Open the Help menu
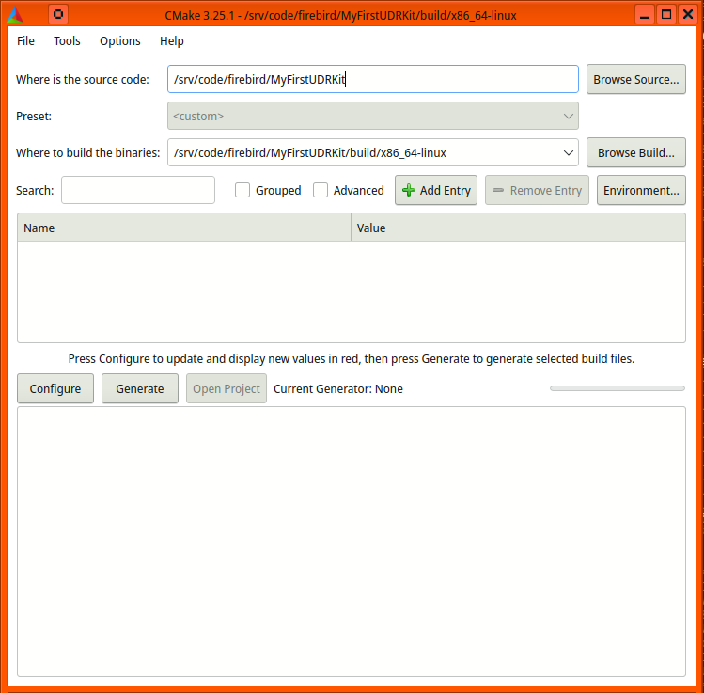 pos(171,40)
